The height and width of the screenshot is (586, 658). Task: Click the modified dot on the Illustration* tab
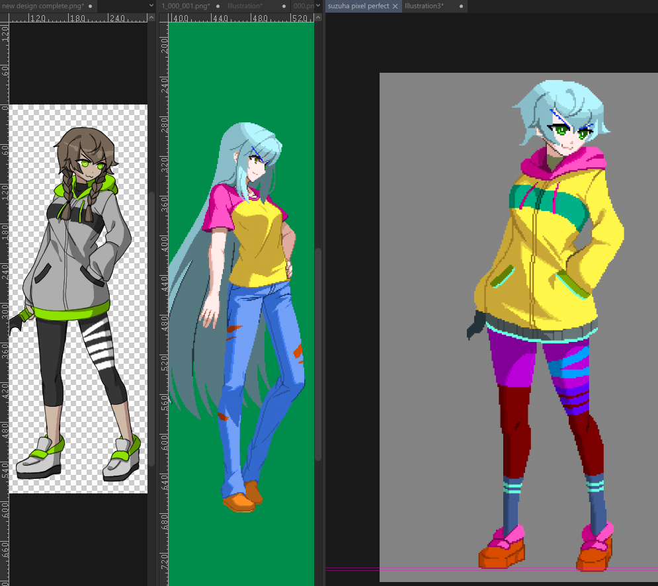(284, 7)
